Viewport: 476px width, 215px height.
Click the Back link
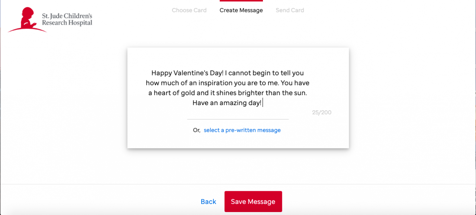click(x=208, y=202)
